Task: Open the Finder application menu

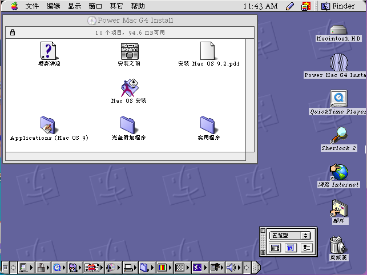Action: coord(338,6)
